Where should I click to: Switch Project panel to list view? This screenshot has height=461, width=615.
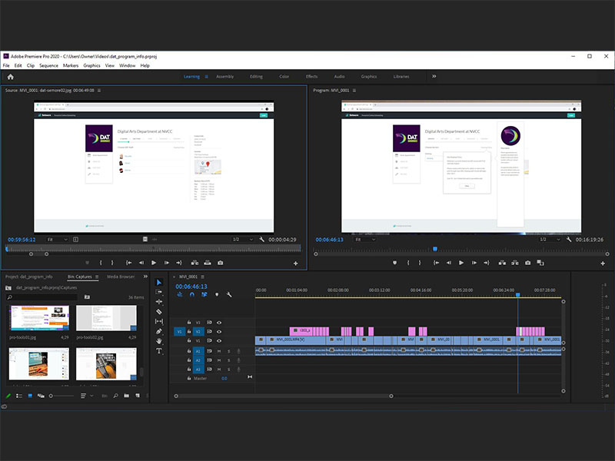pos(18,396)
